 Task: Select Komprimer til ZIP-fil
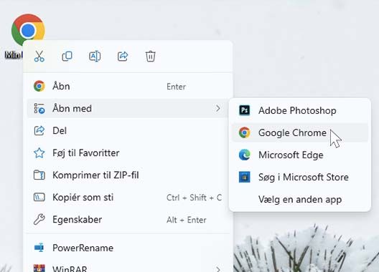point(128,175)
